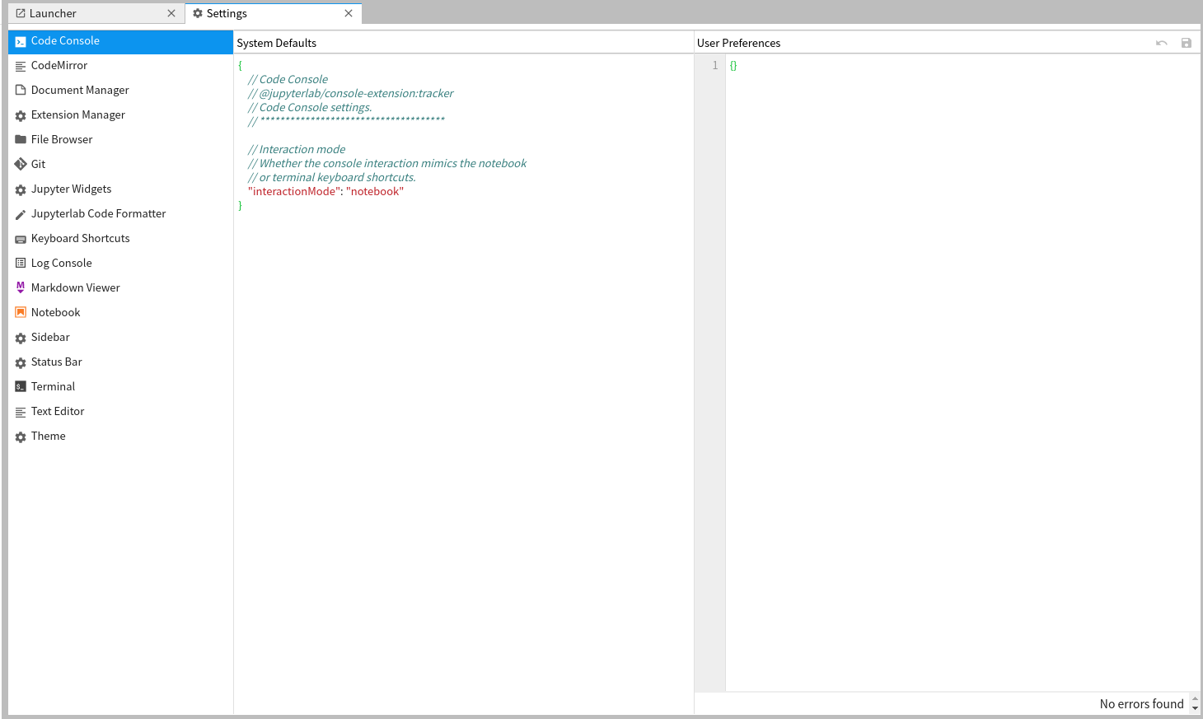The image size is (1203, 719).
Task: Click the "notebook" value in System Defaults
Action: pos(375,192)
